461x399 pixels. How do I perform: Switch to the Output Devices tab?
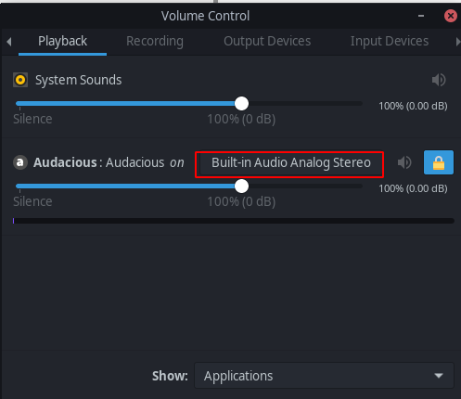267,42
